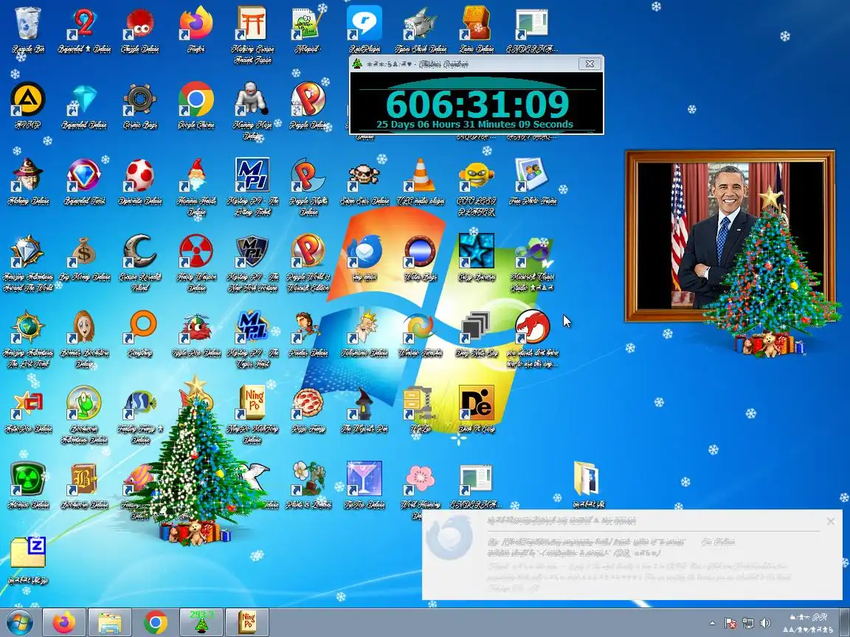Open Escape Rosecliff Island crescent moon icon
850x637 pixels.
[140, 251]
